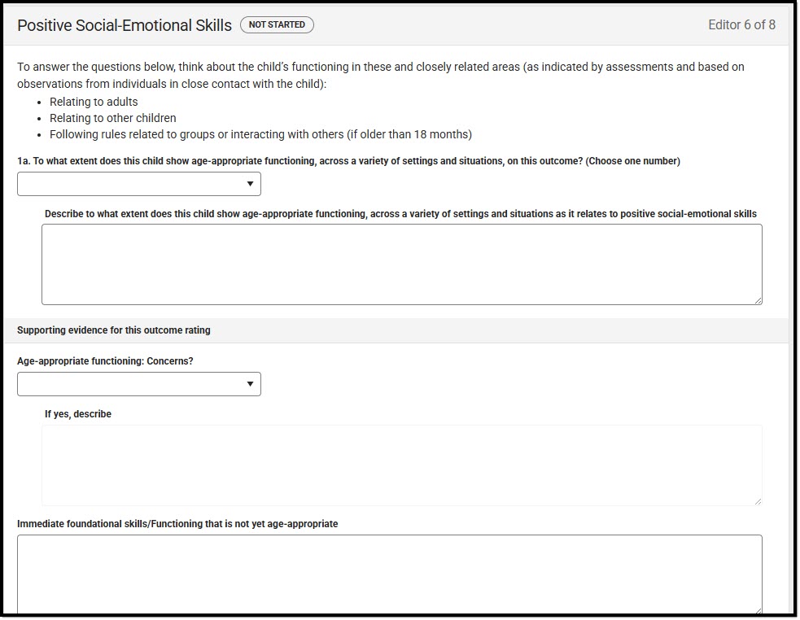Screen dimensions: 800x620
Task: Click the Immediate foundational skills field label
Action: click(177, 524)
